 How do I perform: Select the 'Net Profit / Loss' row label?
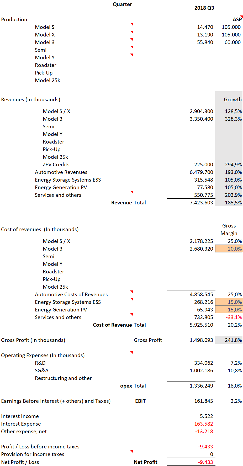click(x=20, y=462)
